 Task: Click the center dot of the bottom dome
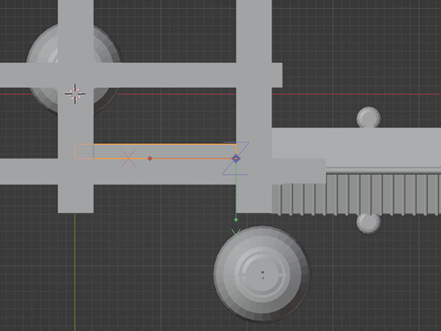tap(262, 273)
